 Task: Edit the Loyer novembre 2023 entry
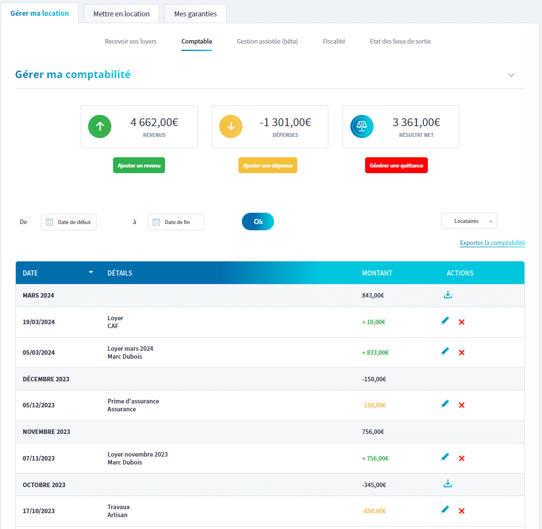pos(445,458)
